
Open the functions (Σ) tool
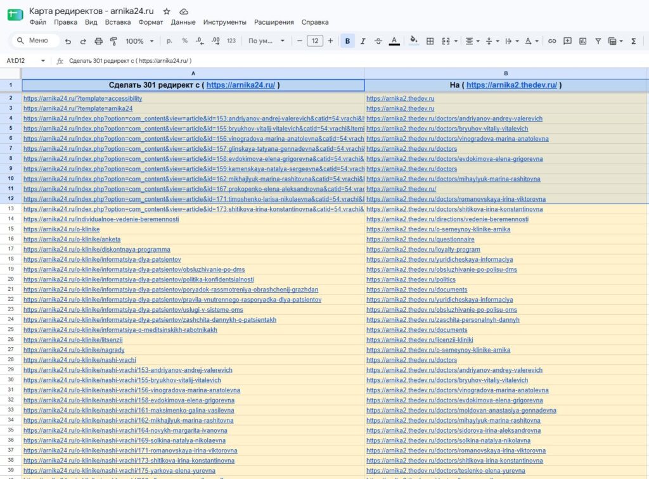[633, 41]
